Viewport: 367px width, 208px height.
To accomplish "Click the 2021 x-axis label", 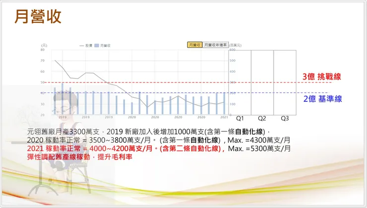I will pyautogui.click(x=224, y=117).
